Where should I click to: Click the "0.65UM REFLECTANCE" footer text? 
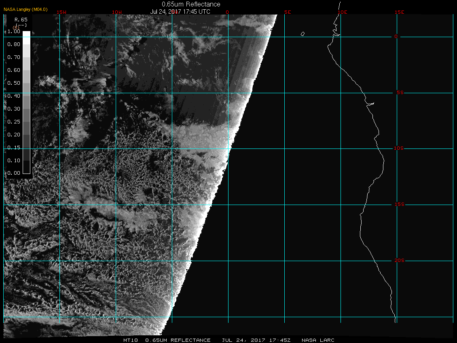pyautogui.click(x=178, y=340)
